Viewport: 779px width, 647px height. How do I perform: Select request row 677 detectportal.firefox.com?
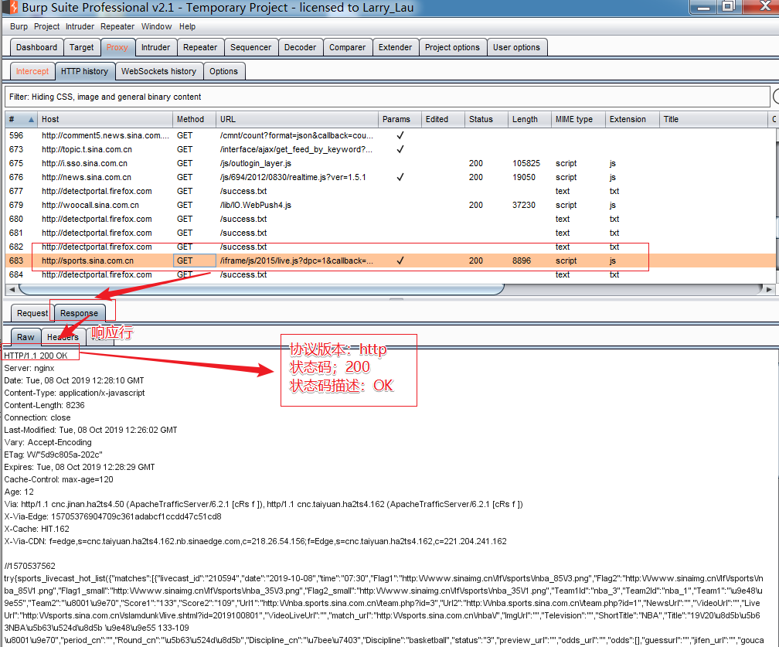[390, 191]
